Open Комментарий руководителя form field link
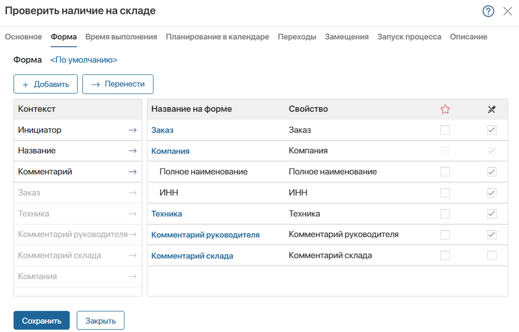The height and width of the screenshot is (332, 519). [x=205, y=235]
